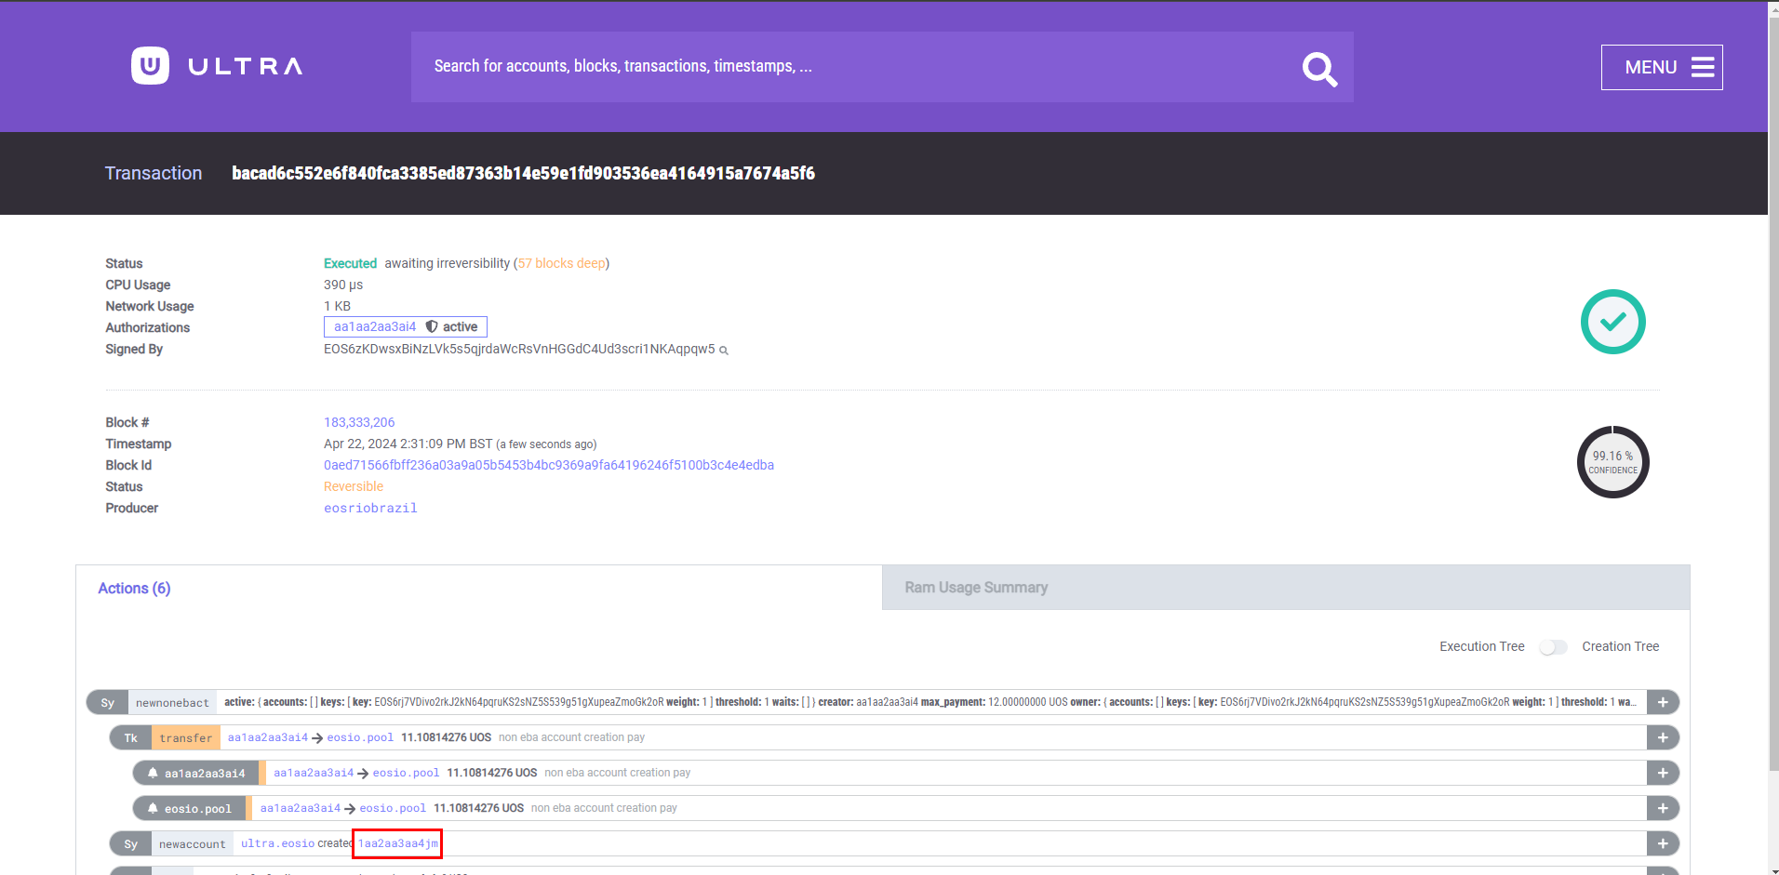The width and height of the screenshot is (1779, 875).
Task: Open block number 183,333,206
Action: [x=359, y=422]
